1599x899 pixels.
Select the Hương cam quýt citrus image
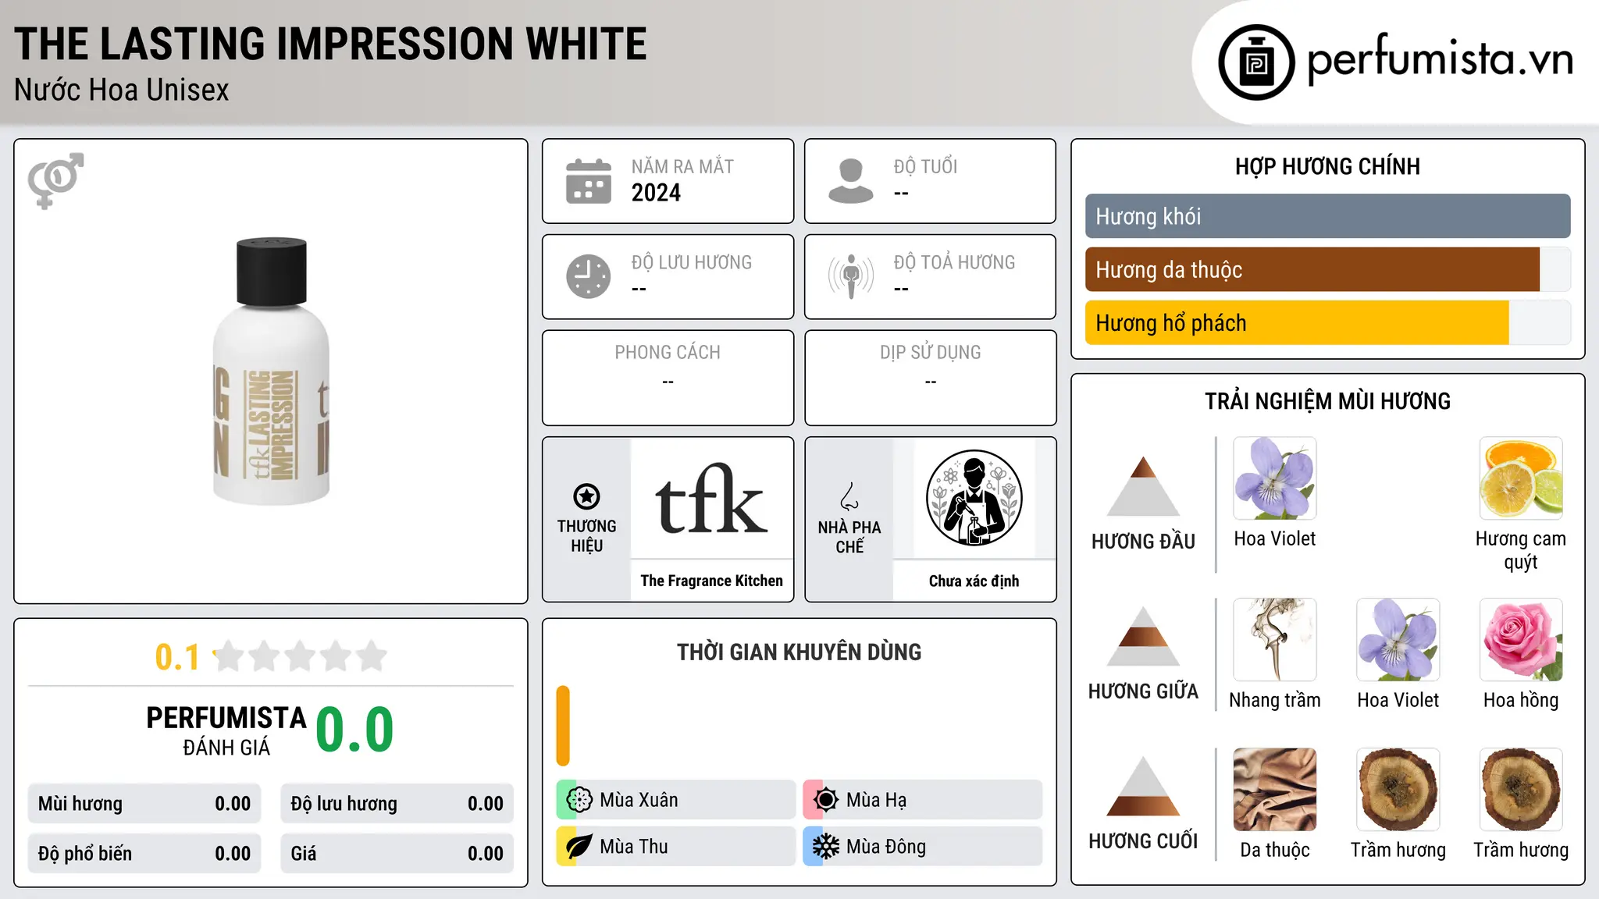coord(1521,478)
